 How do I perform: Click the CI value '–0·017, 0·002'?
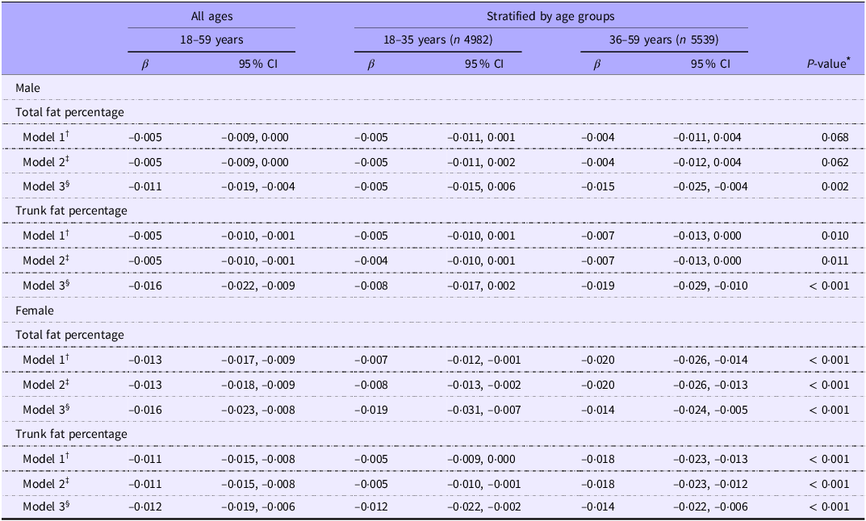pos(481,286)
